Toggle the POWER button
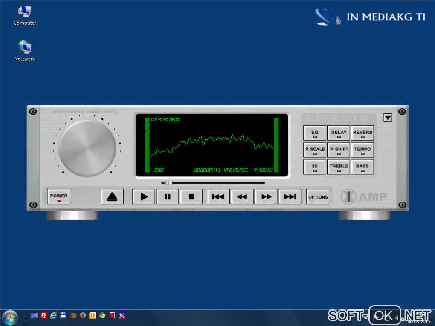This screenshot has width=435, height=326. pyautogui.click(x=58, y=196)
